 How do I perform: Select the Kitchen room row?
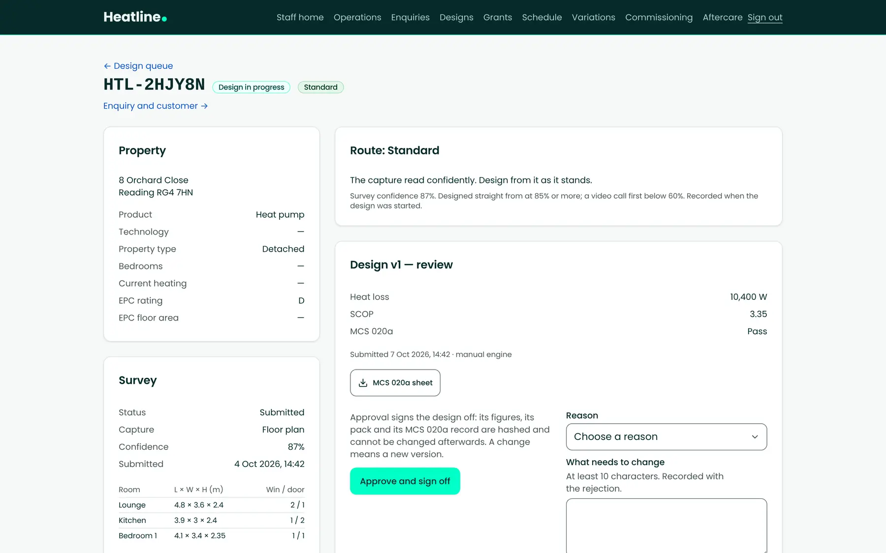point(212,520)
